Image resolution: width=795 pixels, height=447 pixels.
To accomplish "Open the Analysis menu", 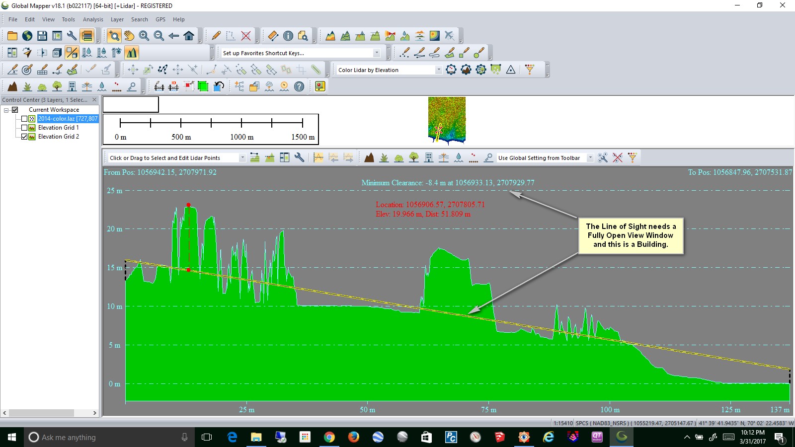I will click(x=93, y=19).
